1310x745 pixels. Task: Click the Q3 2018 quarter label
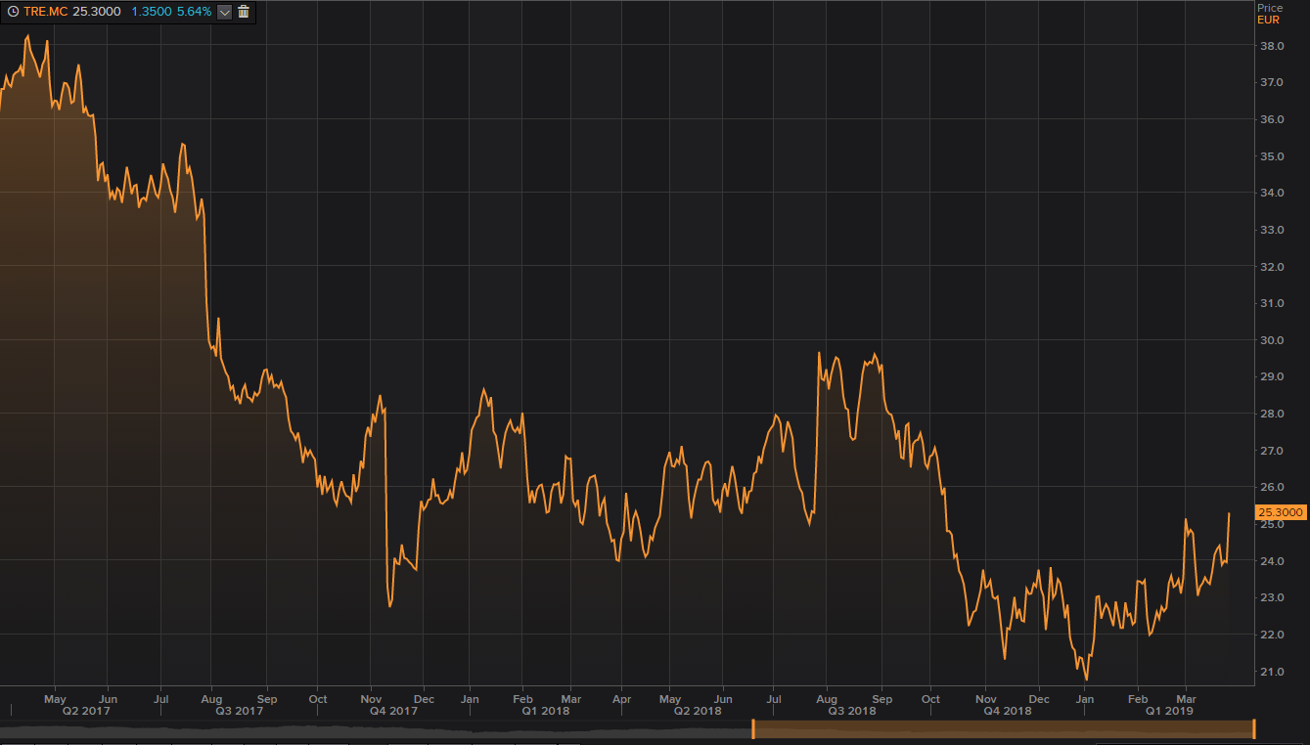(x=851, y=711)
